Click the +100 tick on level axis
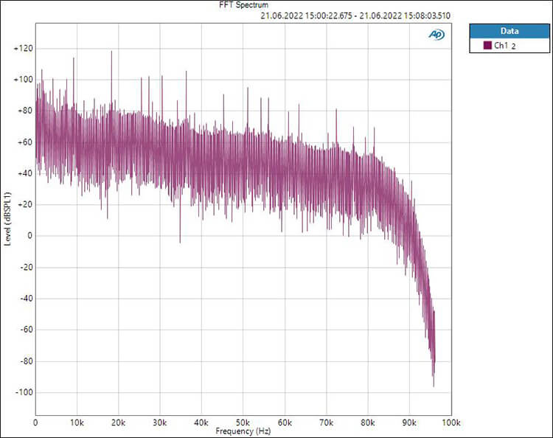 tap(24, 80)
